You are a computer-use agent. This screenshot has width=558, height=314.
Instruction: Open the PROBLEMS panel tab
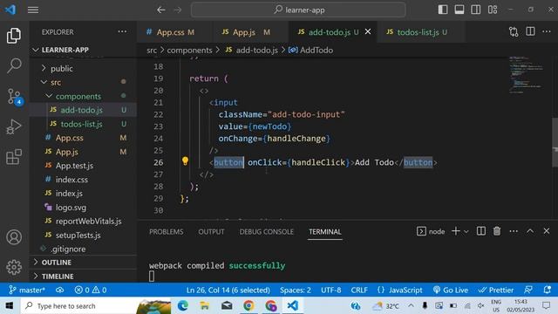(x=167, y=232)
